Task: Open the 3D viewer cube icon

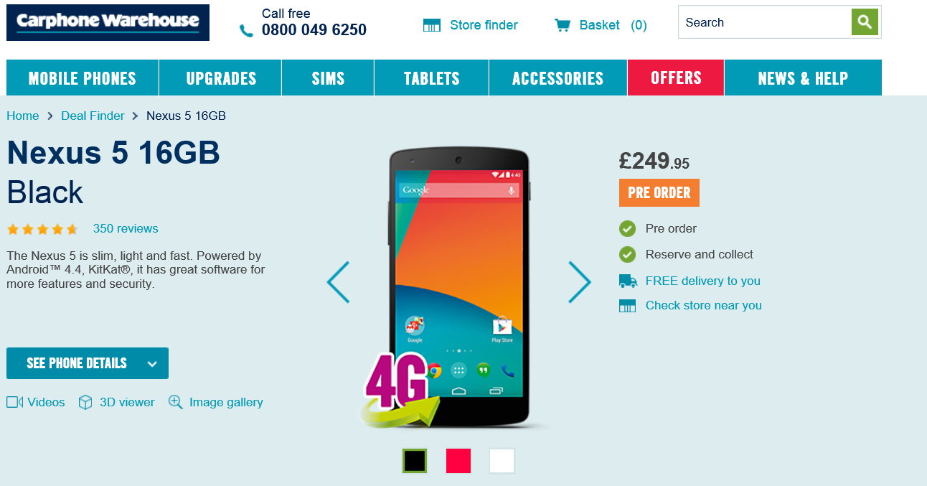Action: coord(85,403)
